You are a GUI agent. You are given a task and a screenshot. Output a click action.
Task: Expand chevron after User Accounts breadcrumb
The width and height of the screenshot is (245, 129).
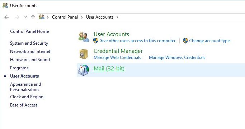tap(117, 17)
